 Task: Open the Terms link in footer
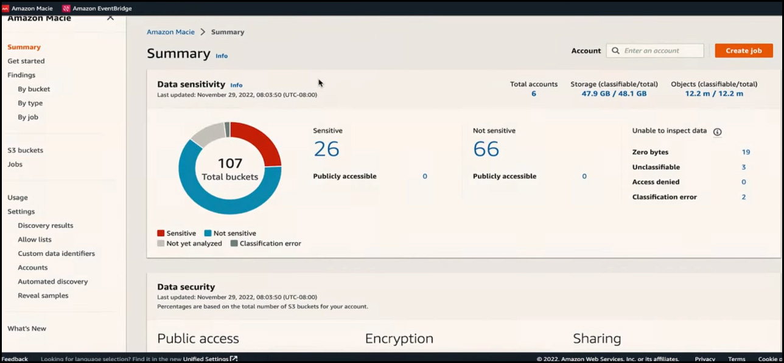[x=737, y=359]
